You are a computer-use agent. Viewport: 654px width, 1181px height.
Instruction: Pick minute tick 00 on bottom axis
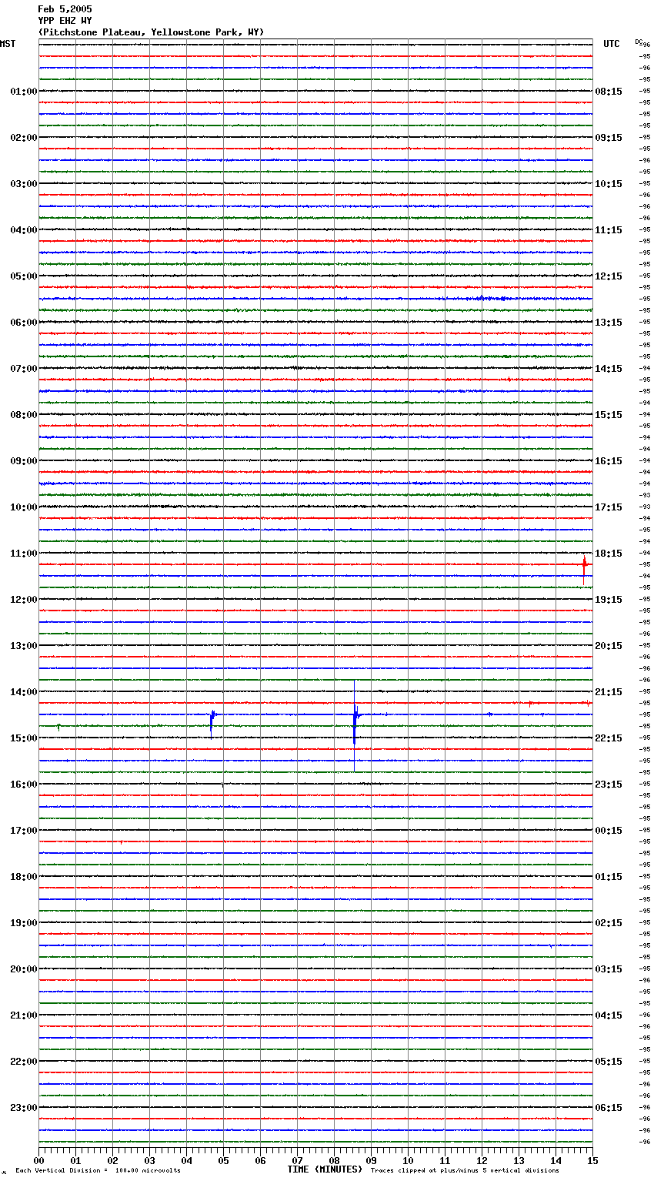pos(38,1160)
